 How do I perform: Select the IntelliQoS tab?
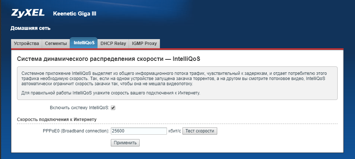84,43
